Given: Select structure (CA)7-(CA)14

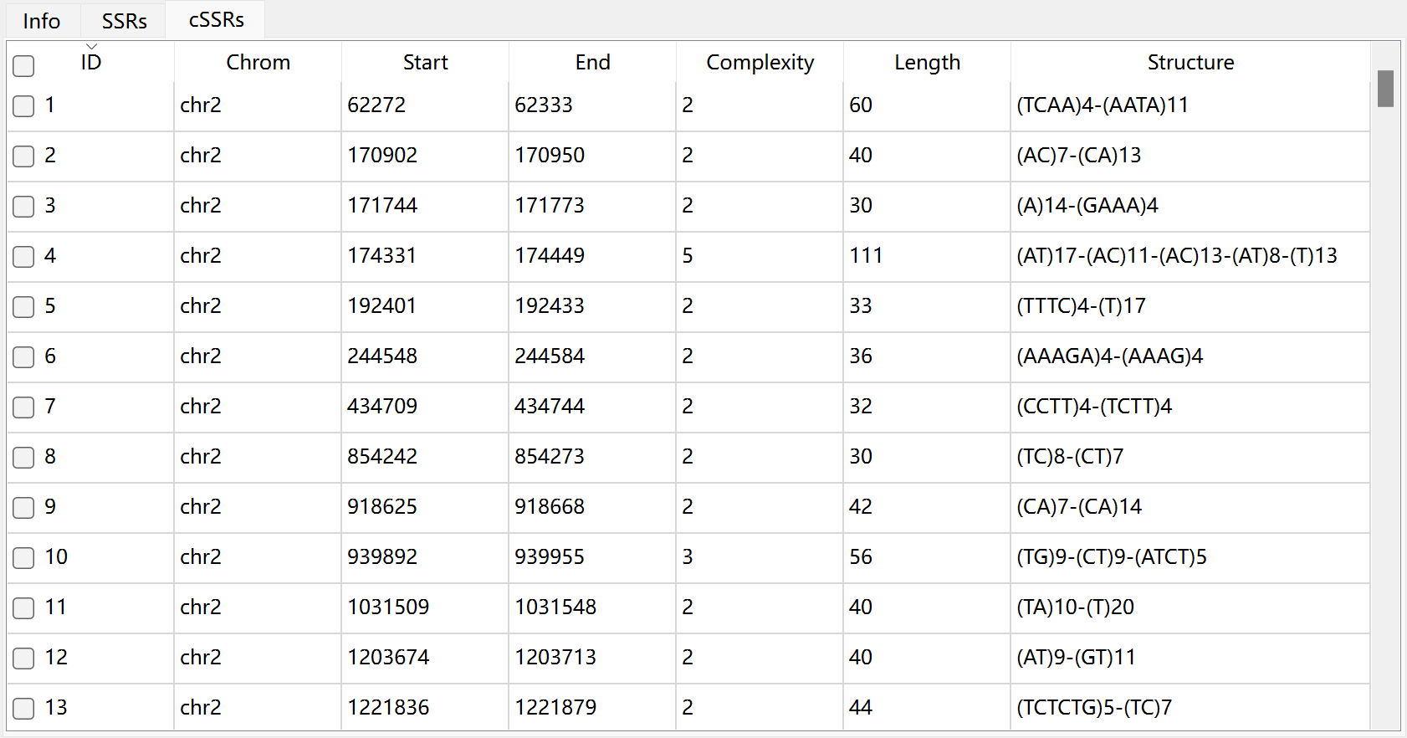Looking at the screenshot, I should pyautogui.click(x=1190, y=507).
